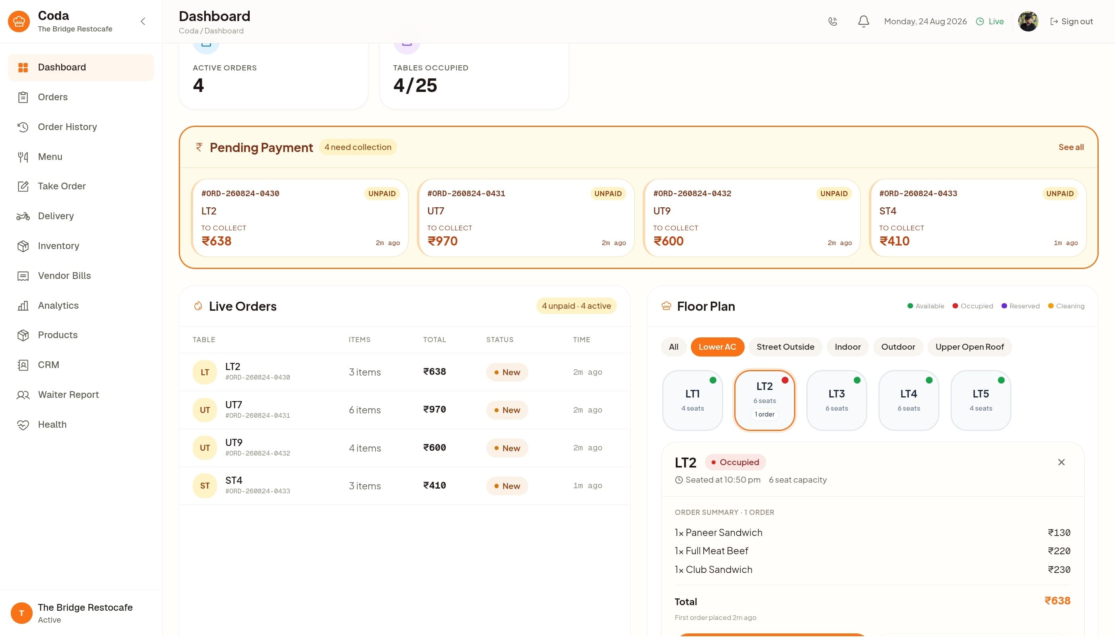Select table LT5 on the floor plan
This screenshot has height=637, width=1115.
pos(981,400)
